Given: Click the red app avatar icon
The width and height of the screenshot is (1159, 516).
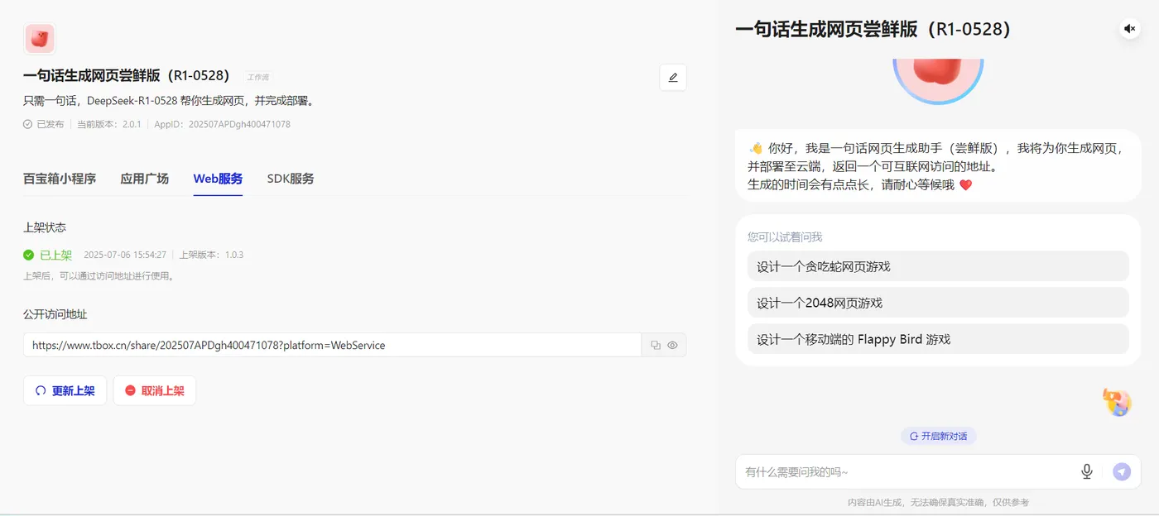Looking at the screenshot, I should pyautogui.click(x=39, y=38).
